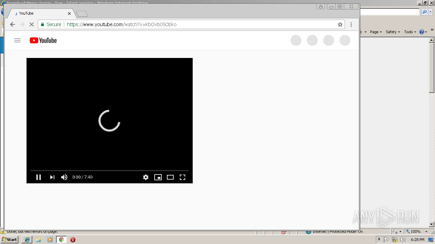
Task: Select the YouTube tab
Action: 41,14
